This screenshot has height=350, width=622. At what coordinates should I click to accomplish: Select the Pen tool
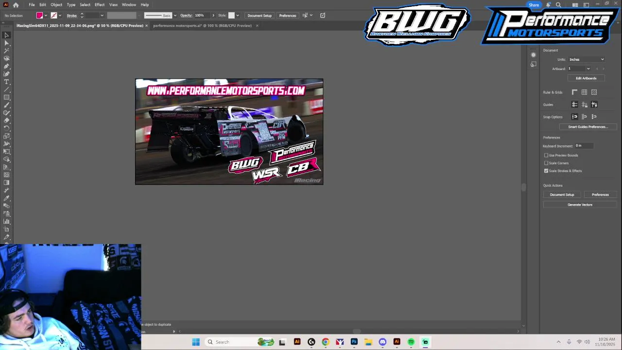pos(7,66)
